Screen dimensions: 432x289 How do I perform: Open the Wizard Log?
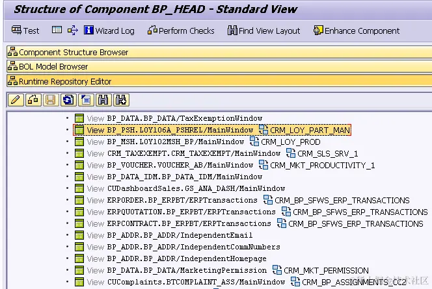[109, 31]
